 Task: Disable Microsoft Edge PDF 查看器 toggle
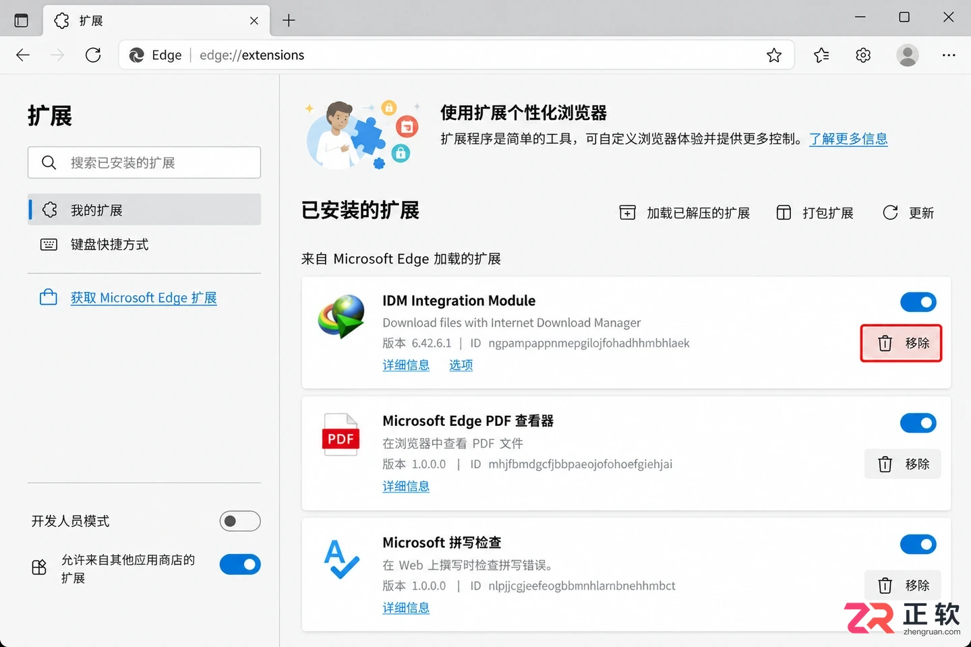click(918, 423)
